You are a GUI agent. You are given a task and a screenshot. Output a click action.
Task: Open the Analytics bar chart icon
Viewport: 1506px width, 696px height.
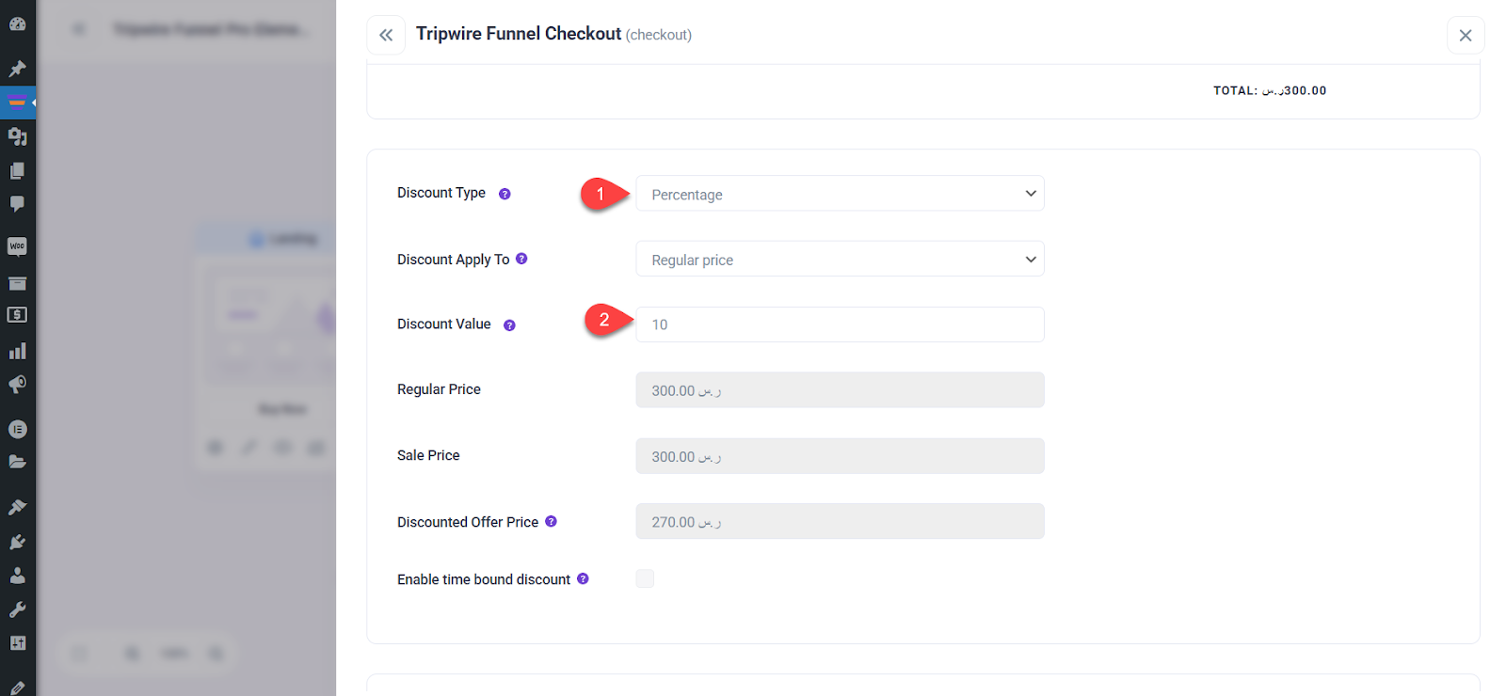coord(17,351)
